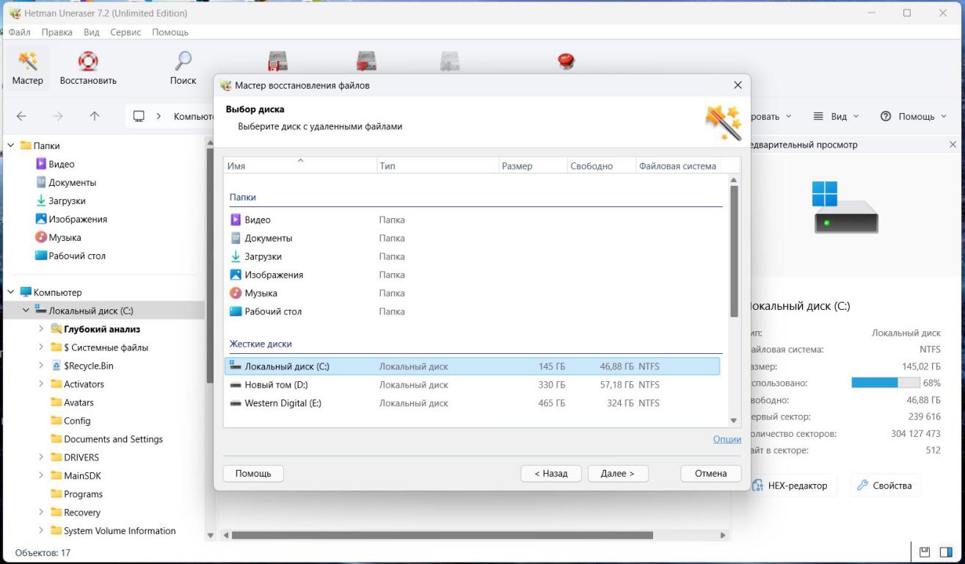Toggle the preview pane icon in status bar
This screenshot has width=965, height=564.
945,552
